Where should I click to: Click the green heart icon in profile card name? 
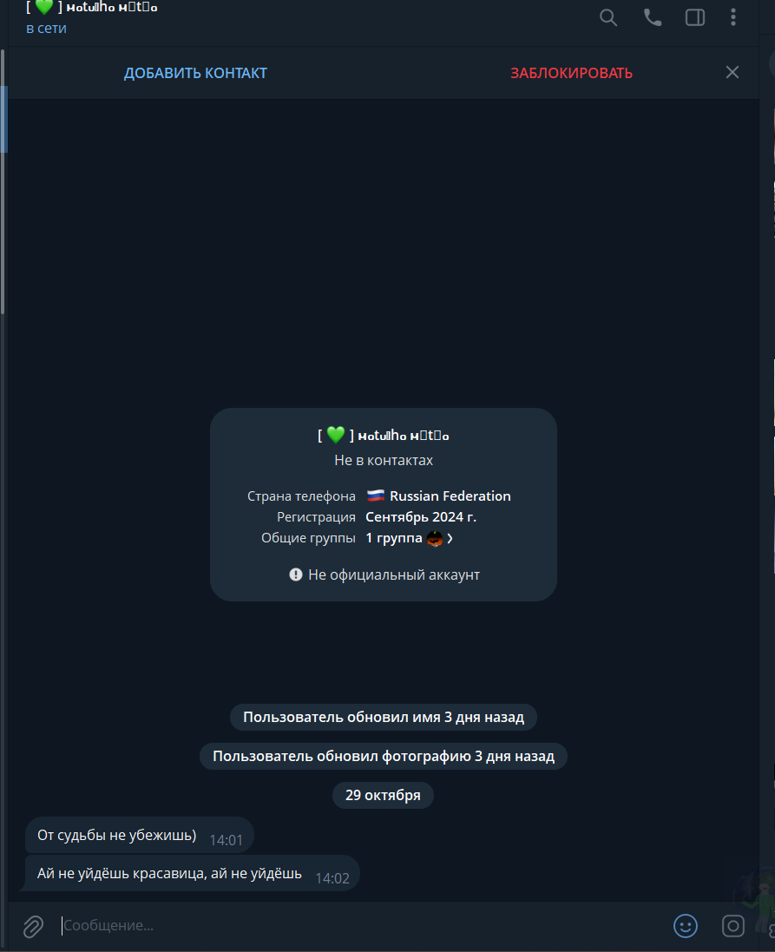335,435
